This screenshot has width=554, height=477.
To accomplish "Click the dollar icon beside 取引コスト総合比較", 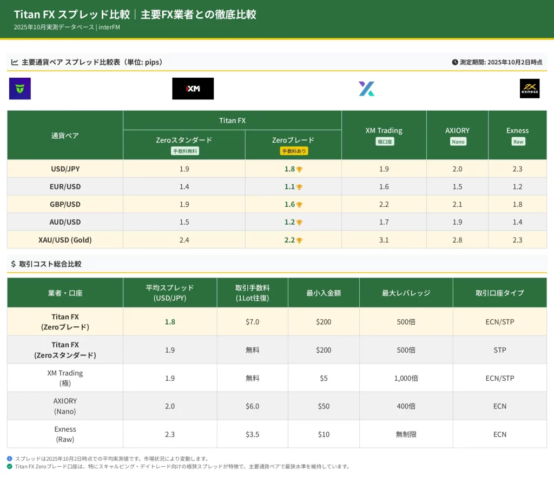I will pyautogui.click(x=14, y=264).
